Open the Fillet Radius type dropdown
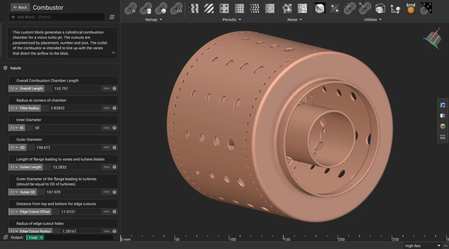This screenshot has width=449, height=249. point(14,108)
